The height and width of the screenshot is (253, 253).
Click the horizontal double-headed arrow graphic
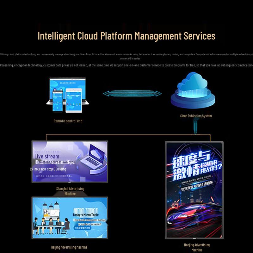click(132, 94)
